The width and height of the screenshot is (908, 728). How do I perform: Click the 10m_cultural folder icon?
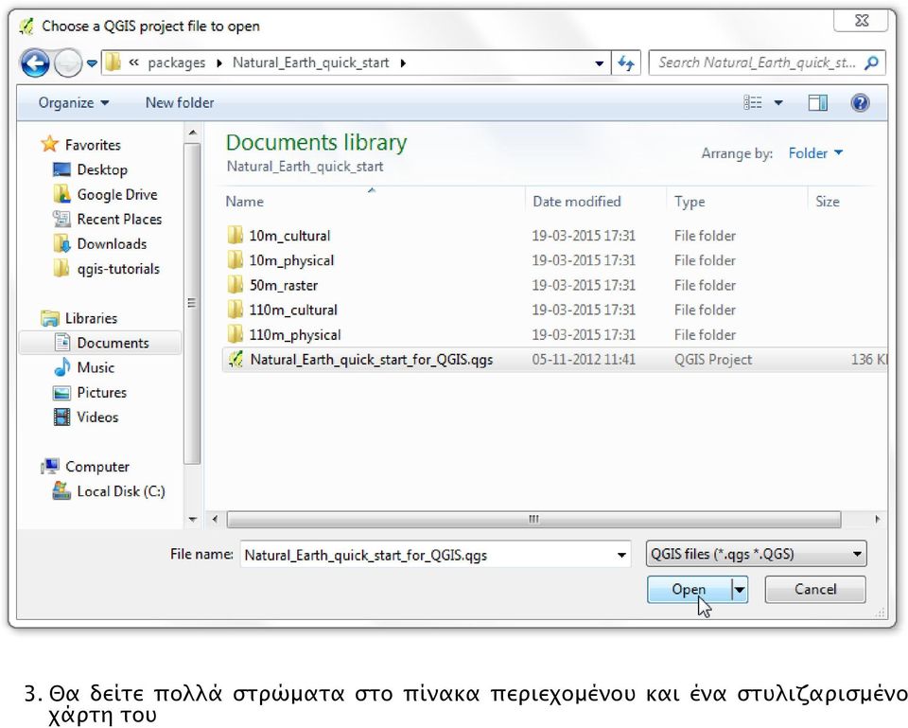tap(235, 236)
